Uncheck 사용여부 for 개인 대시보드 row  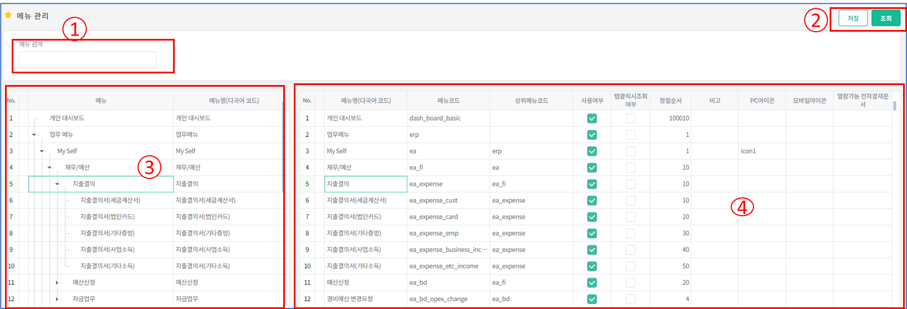(x=592, y=118)
